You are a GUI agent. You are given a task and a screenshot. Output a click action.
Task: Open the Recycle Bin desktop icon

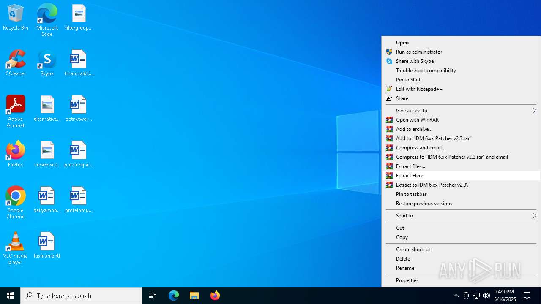pos(16,18)
